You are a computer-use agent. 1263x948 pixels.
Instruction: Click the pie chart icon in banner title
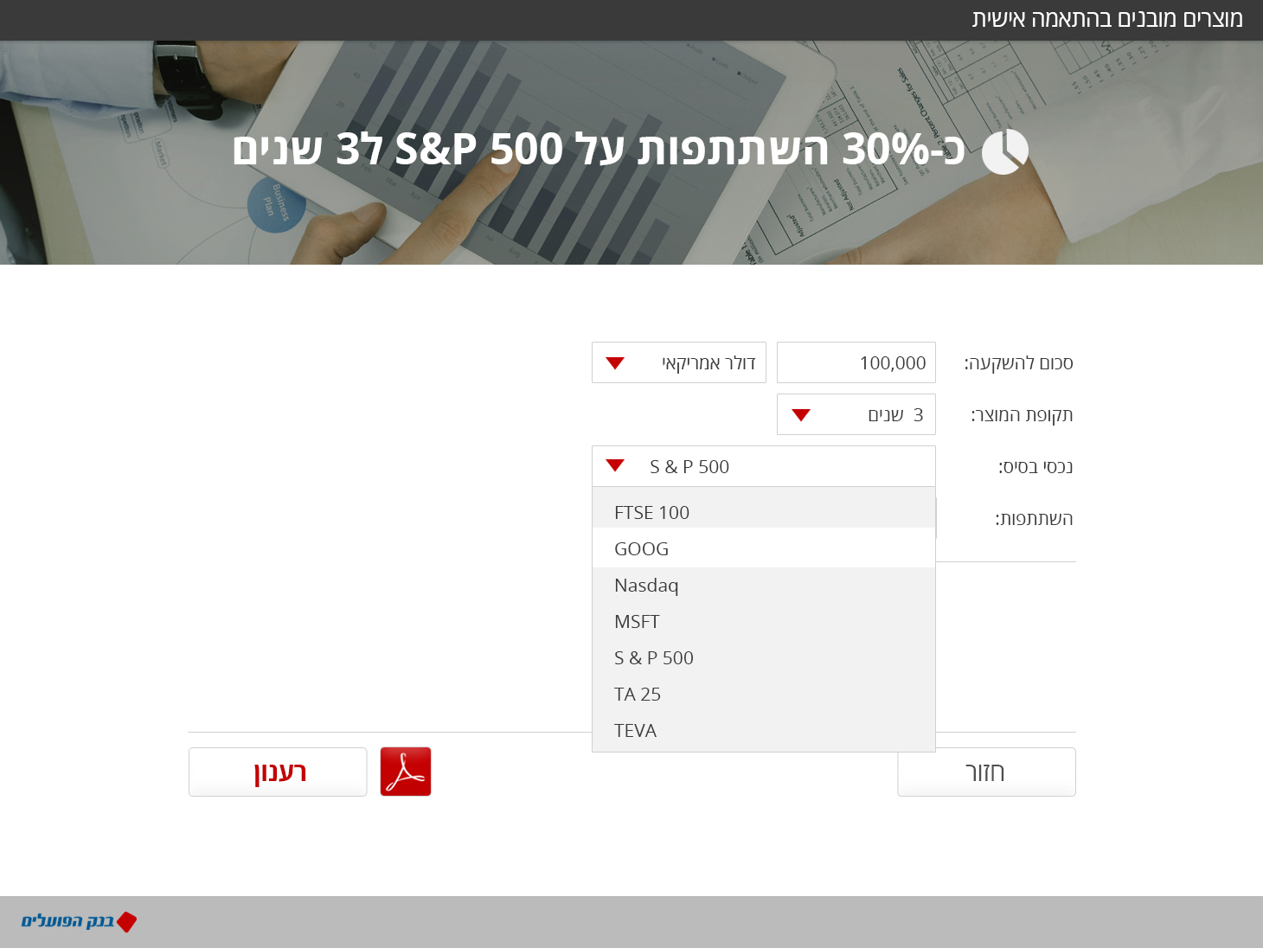pyautogui.click(x=1005, y=151)
